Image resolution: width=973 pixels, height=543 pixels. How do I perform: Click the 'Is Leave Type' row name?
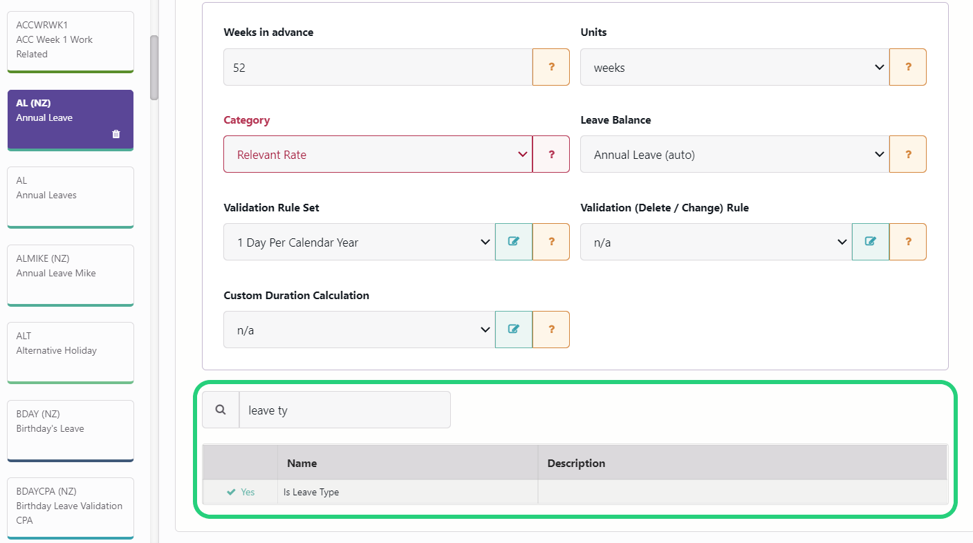click(311, 492)
